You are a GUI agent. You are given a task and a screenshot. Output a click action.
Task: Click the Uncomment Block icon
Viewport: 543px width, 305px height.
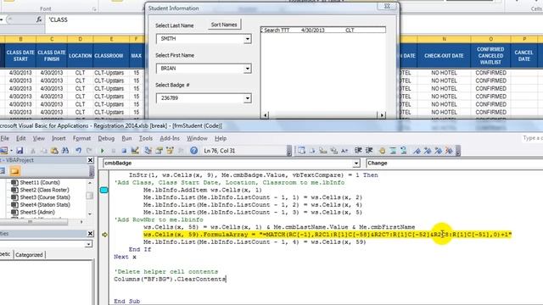(404, 151)
